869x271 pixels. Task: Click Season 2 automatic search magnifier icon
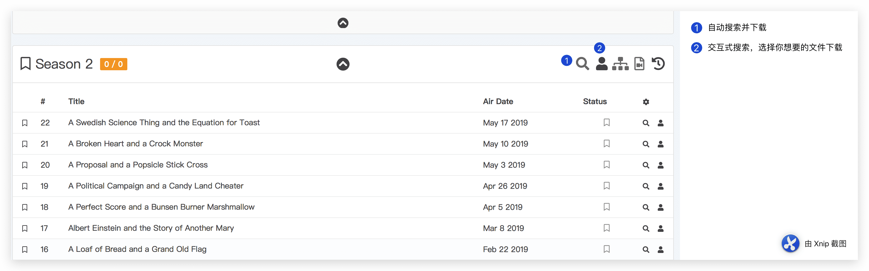tap(583, 64)
